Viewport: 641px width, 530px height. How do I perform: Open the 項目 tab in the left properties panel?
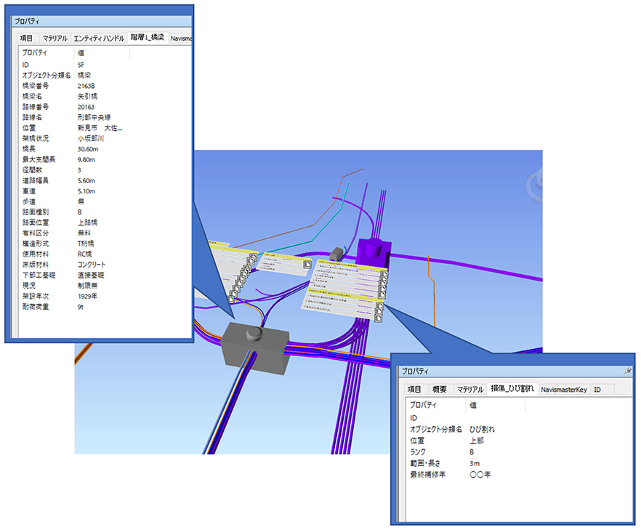(27, 38)
